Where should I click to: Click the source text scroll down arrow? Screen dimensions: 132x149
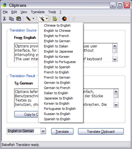point(115,59)
